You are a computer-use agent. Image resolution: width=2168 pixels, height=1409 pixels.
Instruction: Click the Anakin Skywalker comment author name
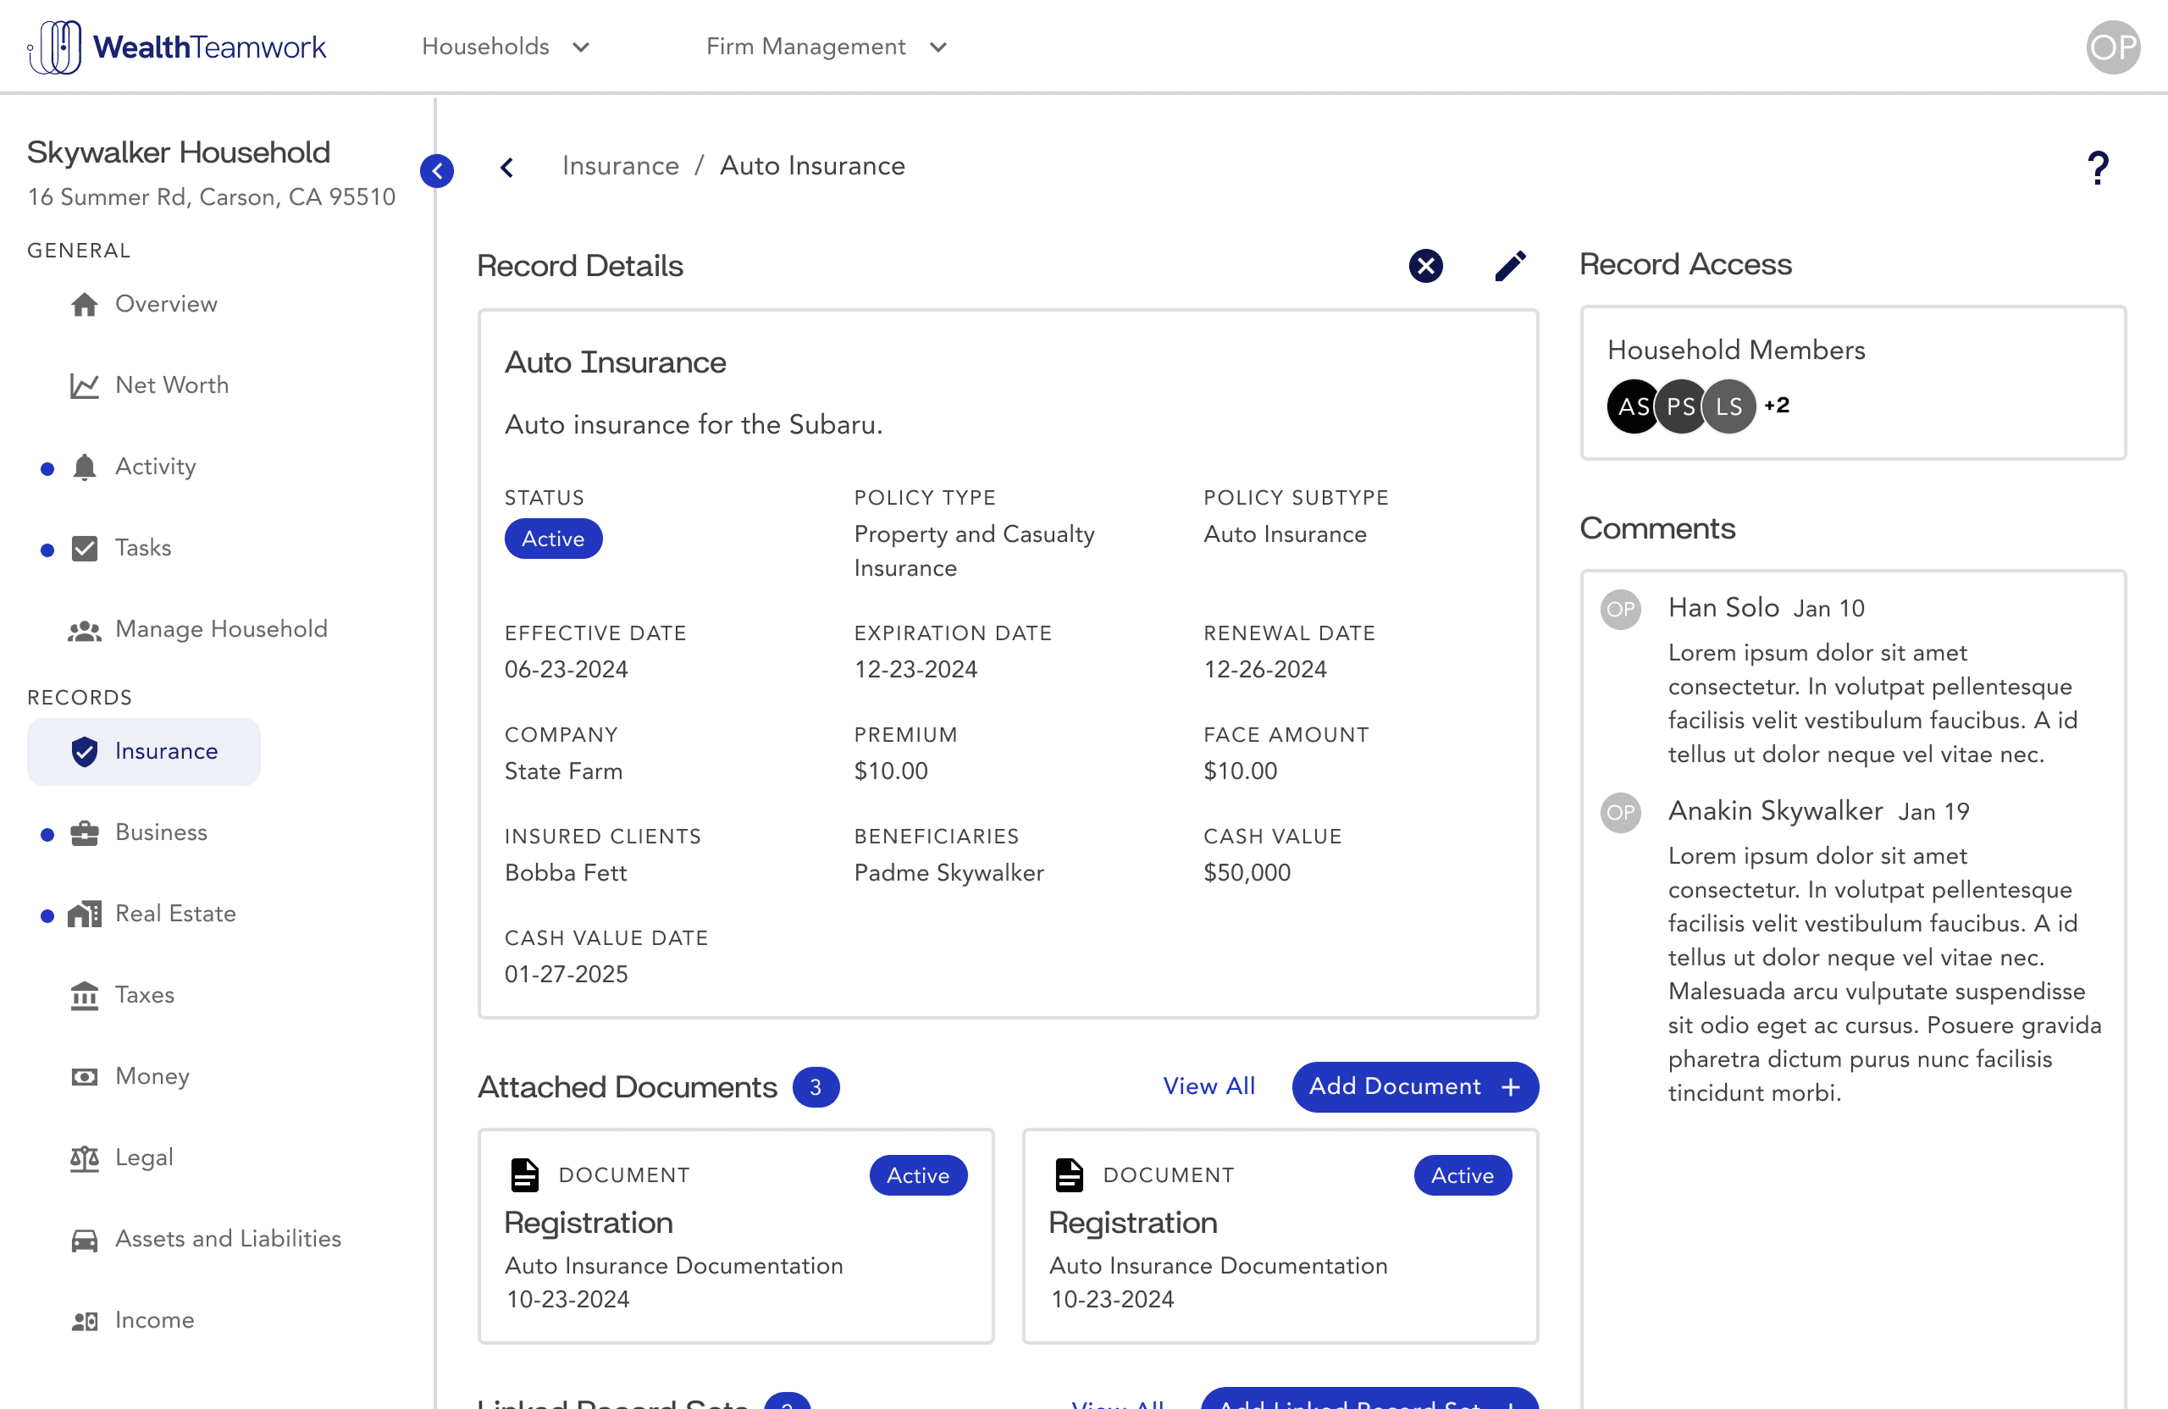click(1774, 810)
